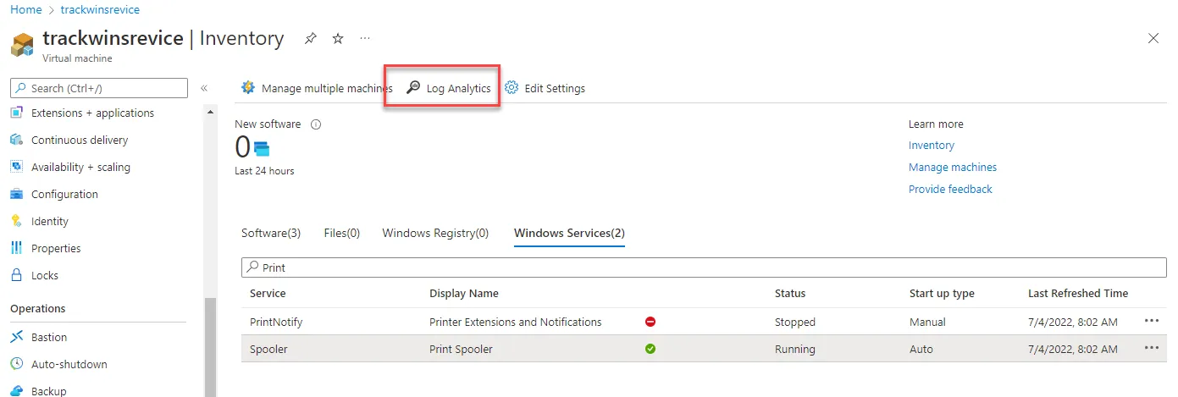The image size is (1178, 397).
Task: Open Bastion under Operations
Action: pyautogui.click(x=49, y=337)
